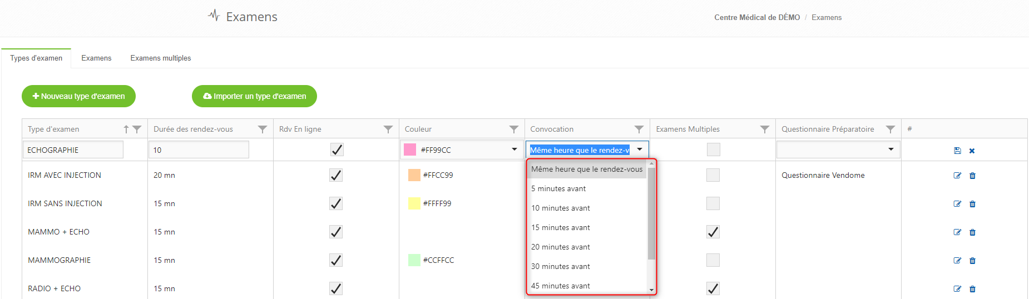This screenshot has width=1029, height=299.
Task: Click the pink #FF99CC color swatch
Action: (x=410, y=149)
